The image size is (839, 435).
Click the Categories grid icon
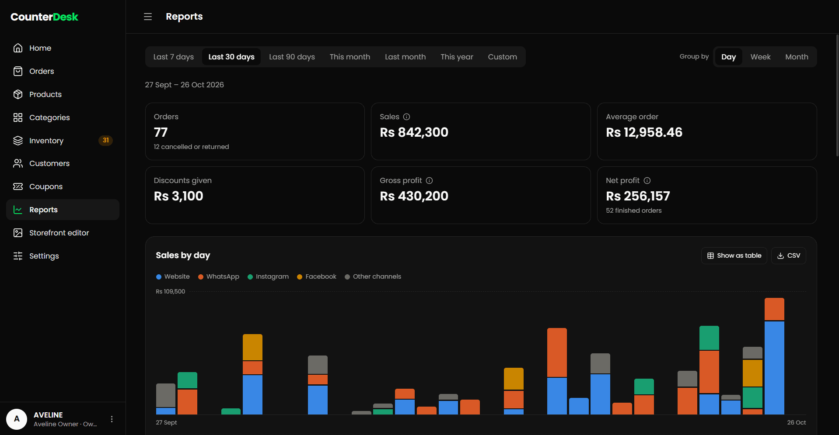18,117
